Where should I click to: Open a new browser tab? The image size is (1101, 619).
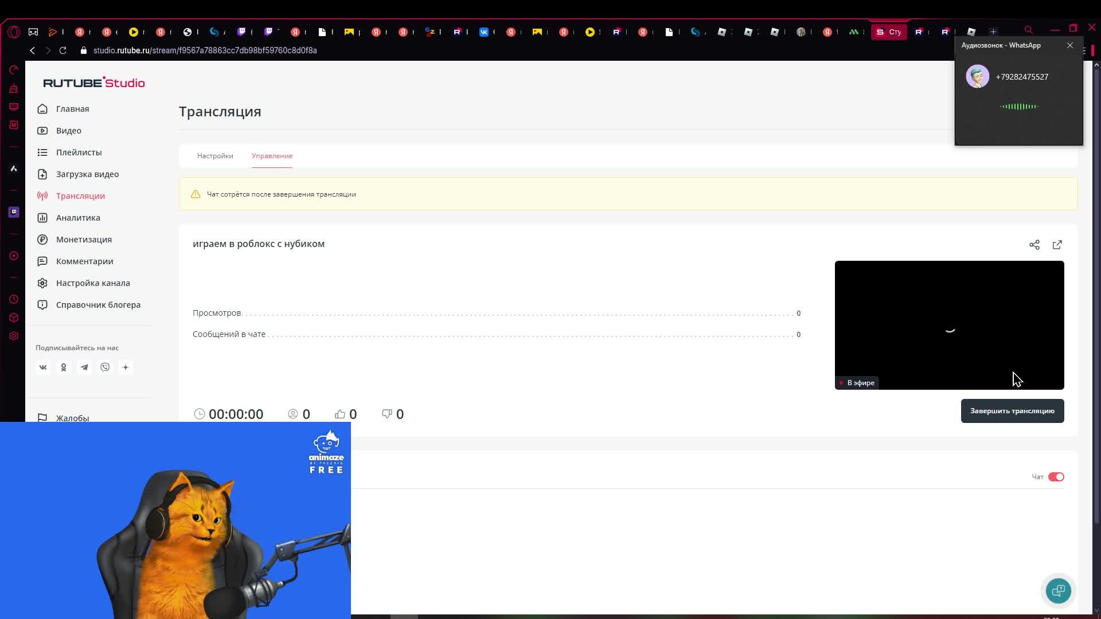point(994,32)
